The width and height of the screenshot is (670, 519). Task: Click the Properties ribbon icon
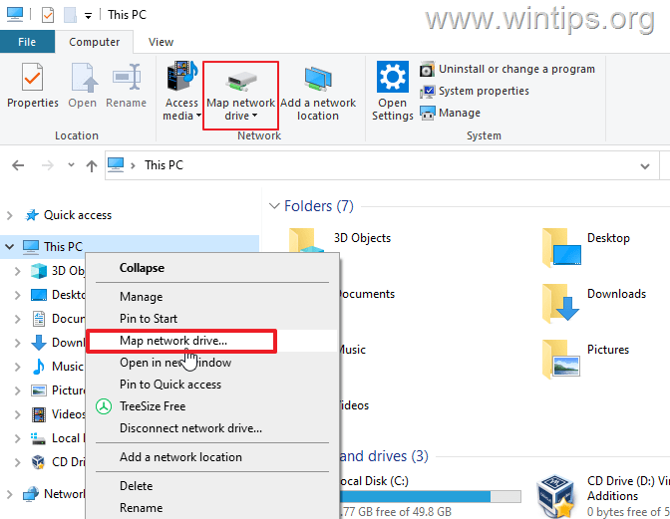pos(33,85)
